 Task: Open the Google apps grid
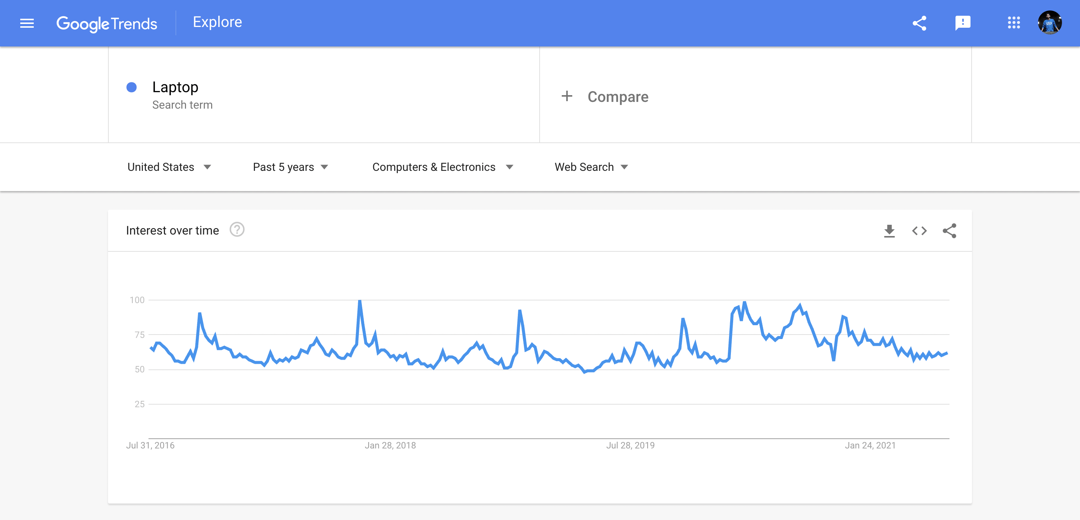point(1014,23)
